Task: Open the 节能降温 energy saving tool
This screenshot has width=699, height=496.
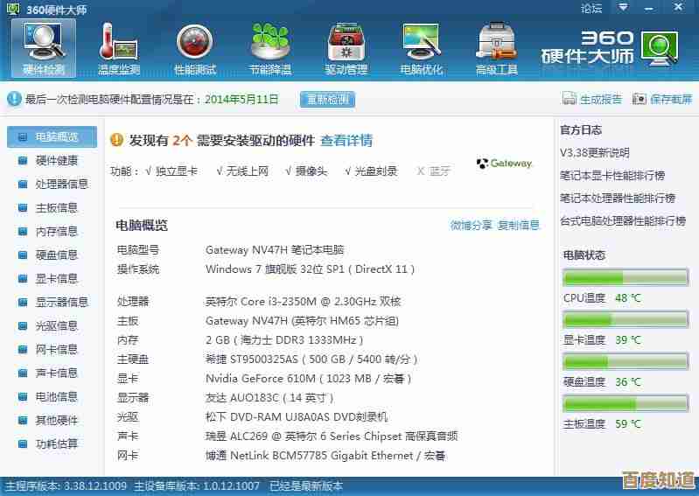Action: pos(270,49)
